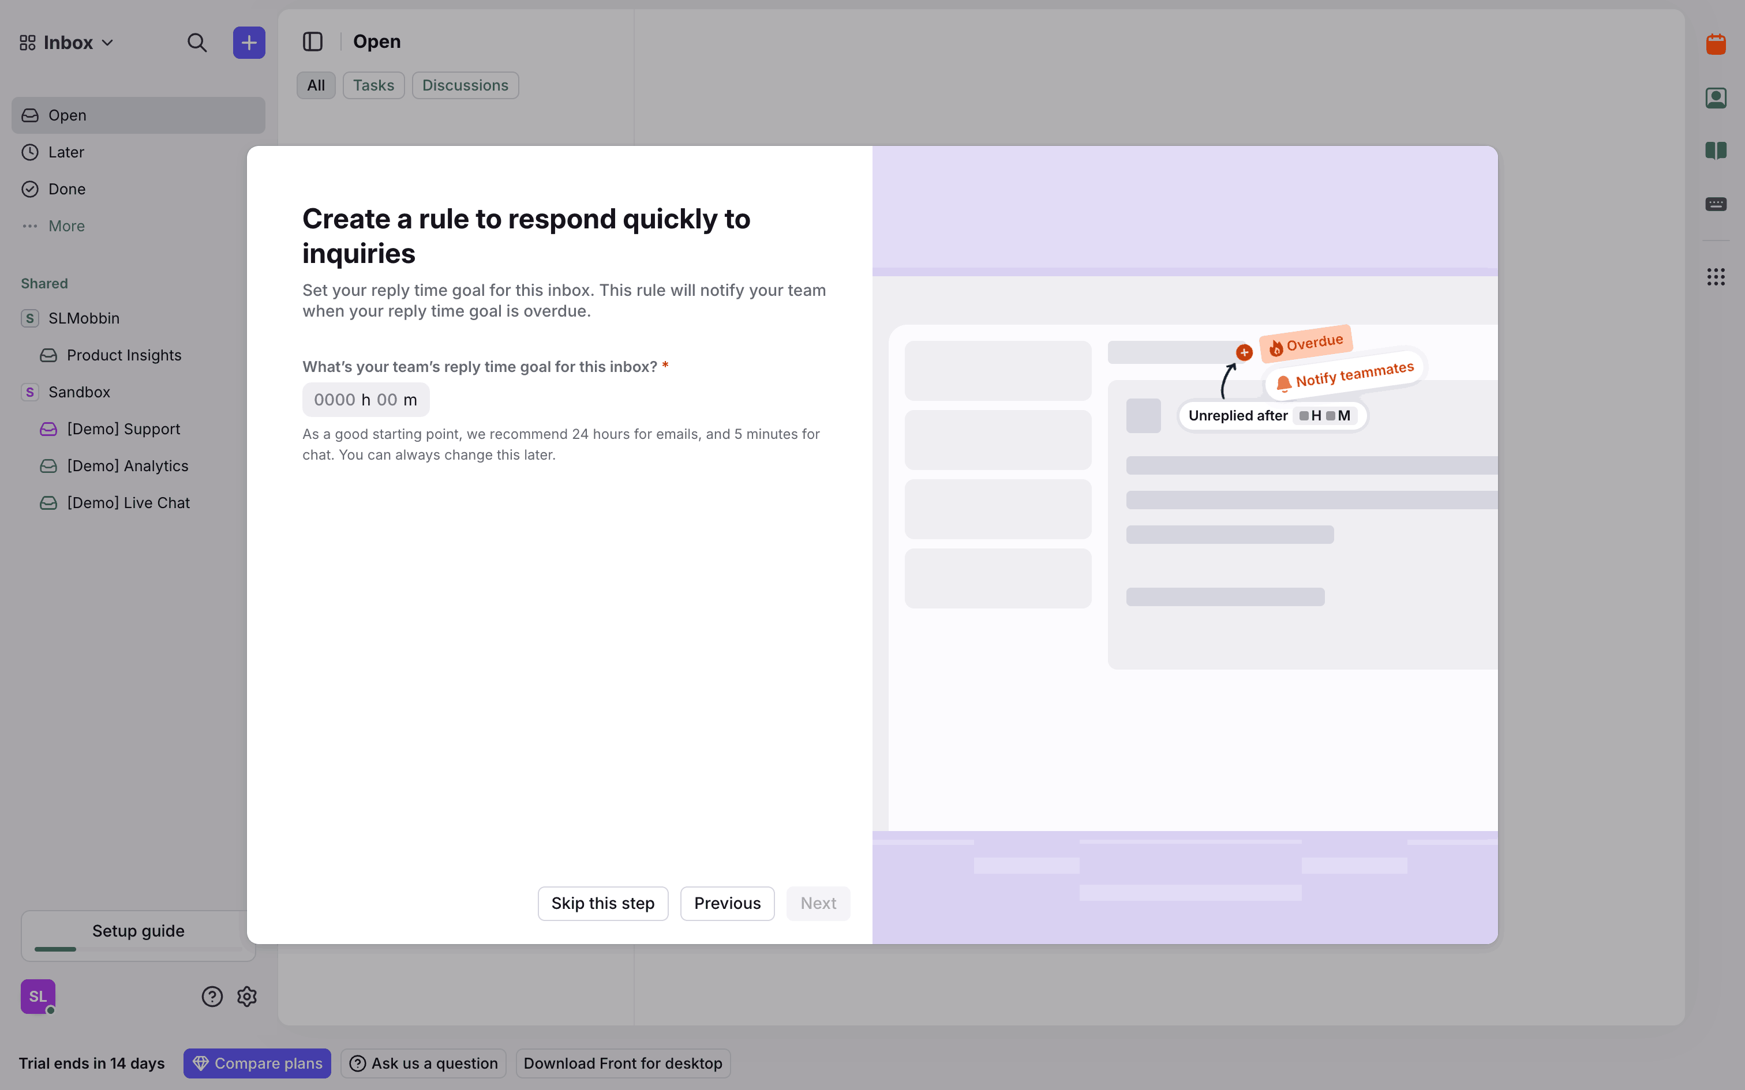Click the Compare plans button

257,1063
